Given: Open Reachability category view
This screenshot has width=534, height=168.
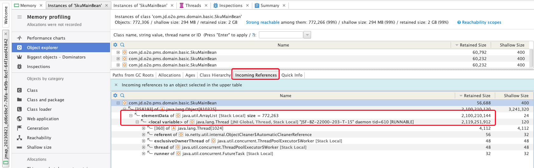Looking at the screenshot, I should pos(39,138).
